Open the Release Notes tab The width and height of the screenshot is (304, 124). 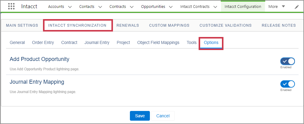click(279, 25)
